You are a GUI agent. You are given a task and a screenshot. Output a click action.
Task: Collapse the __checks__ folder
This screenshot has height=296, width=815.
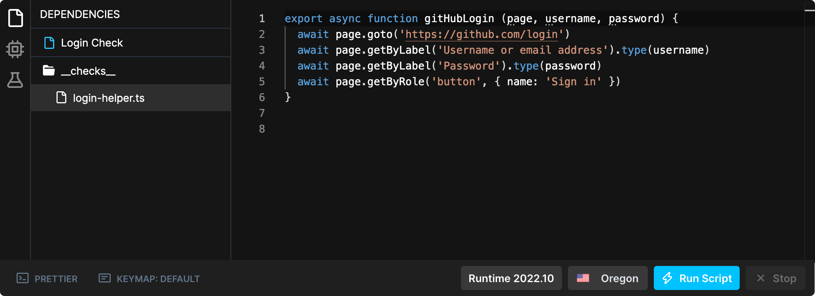[88, 71]
